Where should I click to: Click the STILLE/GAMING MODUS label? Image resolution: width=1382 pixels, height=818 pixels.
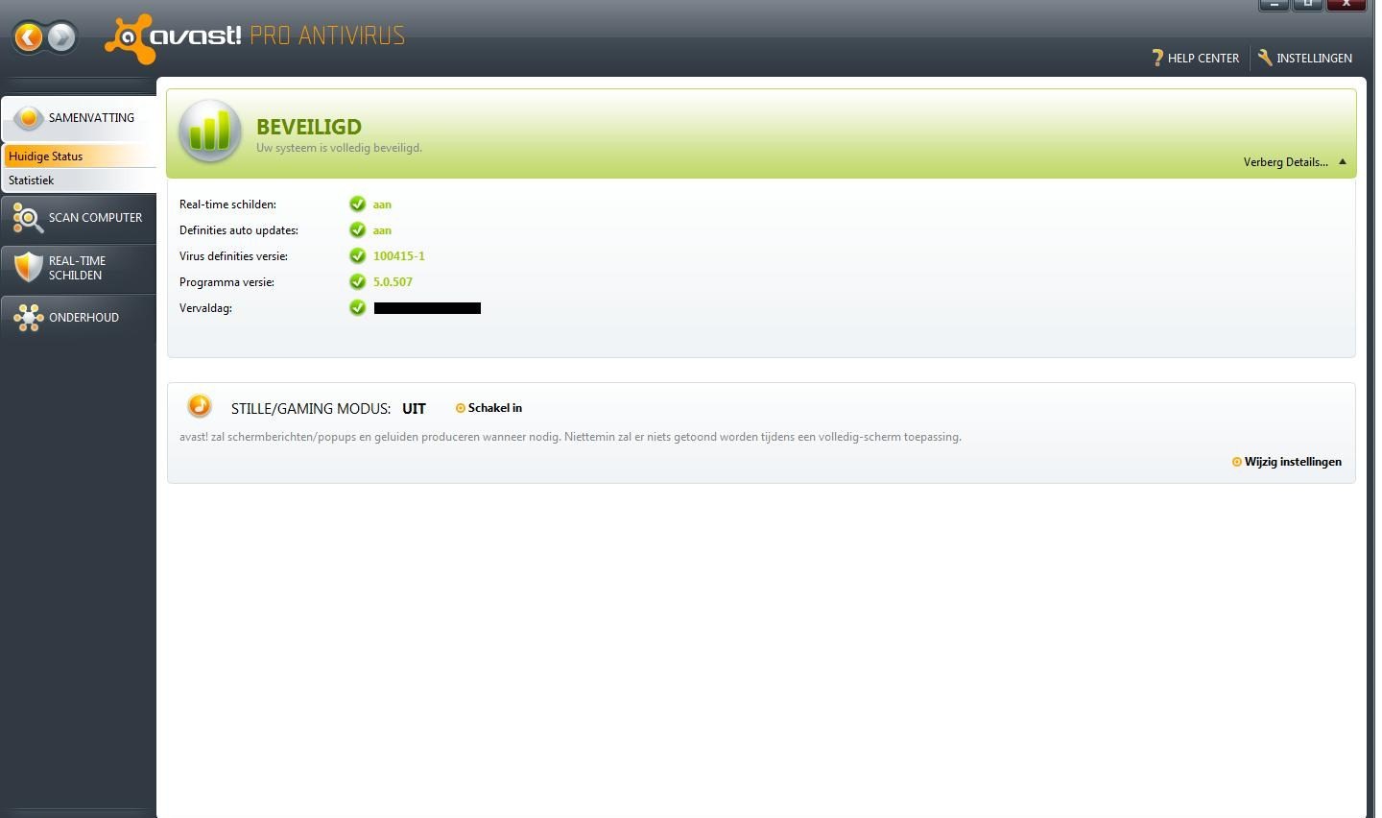click(x=311, y=408)
